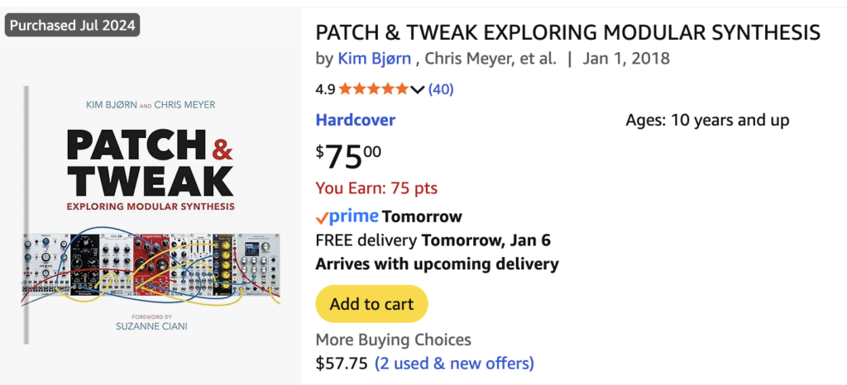Open author Kim Bjørn's page

[376, 59]
